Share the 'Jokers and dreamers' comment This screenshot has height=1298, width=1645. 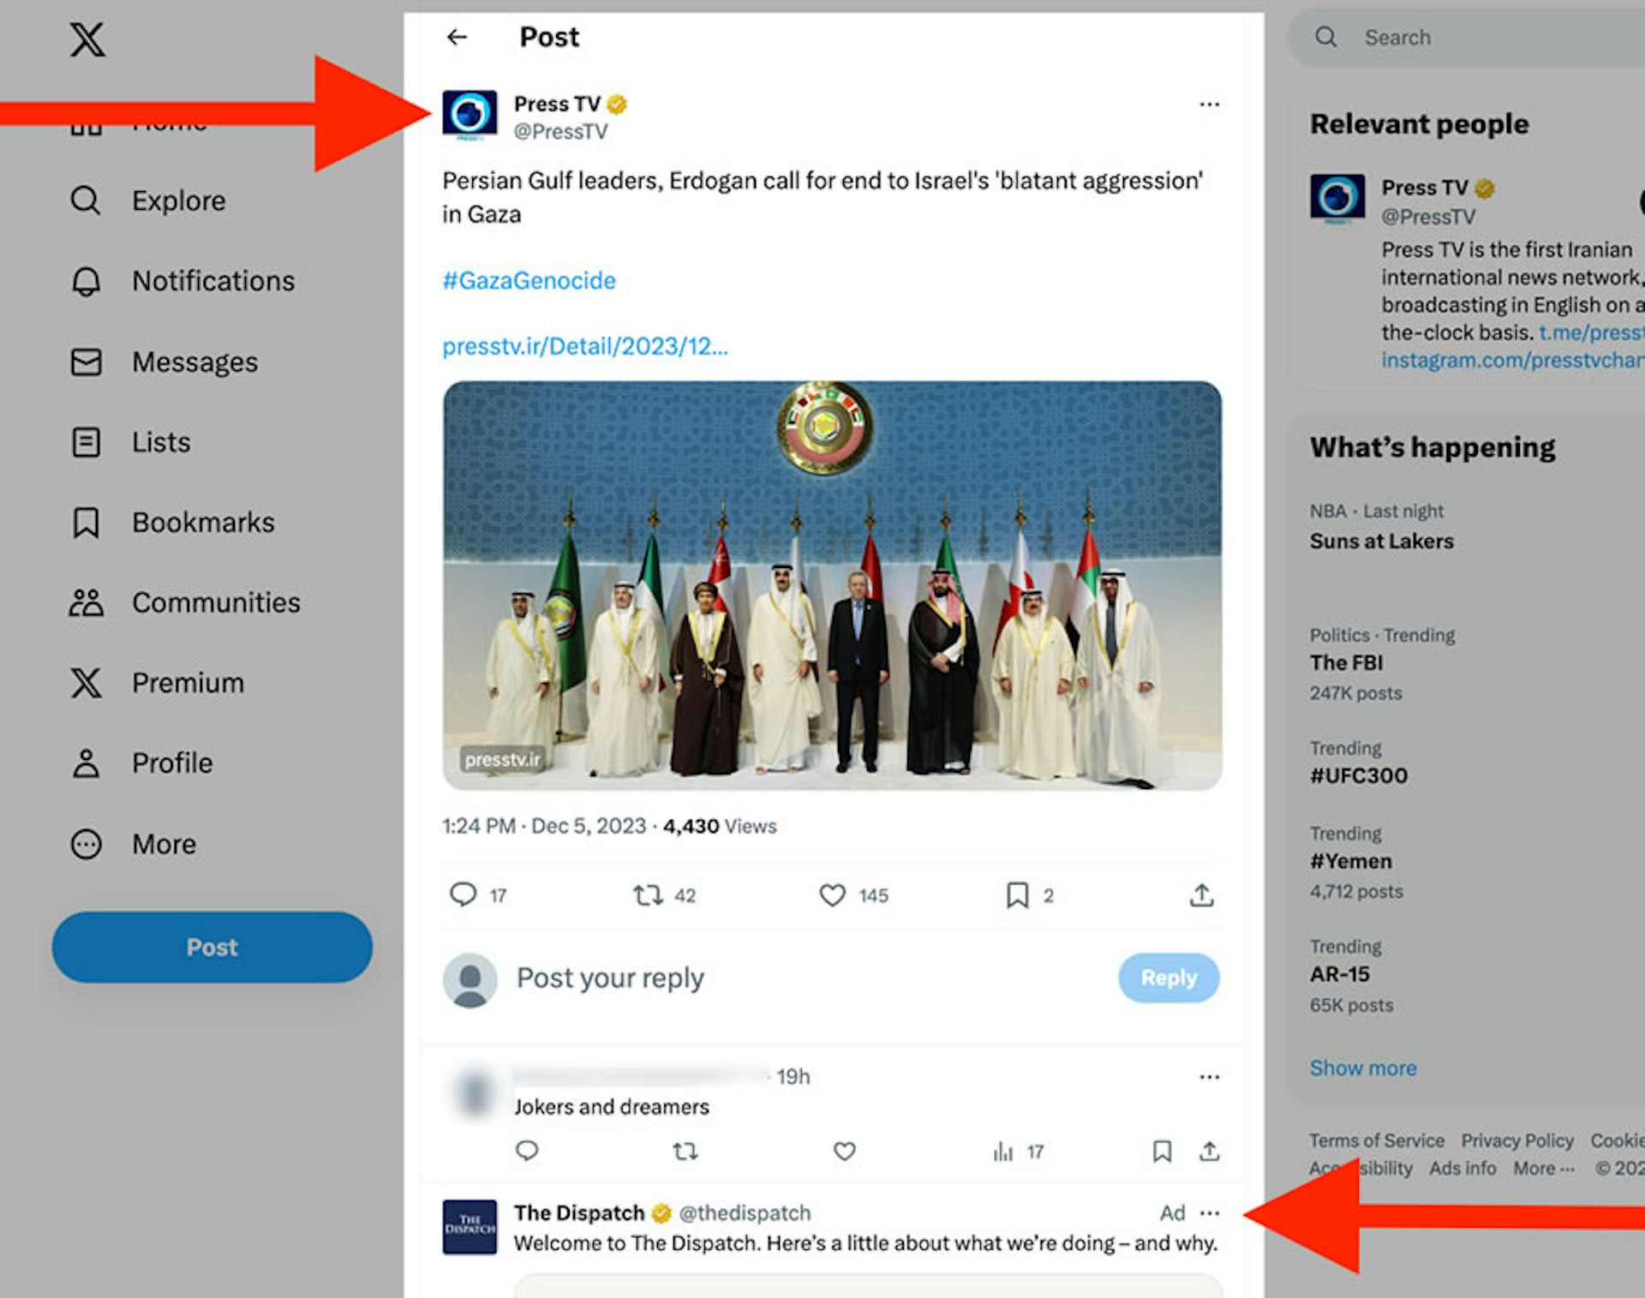click(1209, 1151)
